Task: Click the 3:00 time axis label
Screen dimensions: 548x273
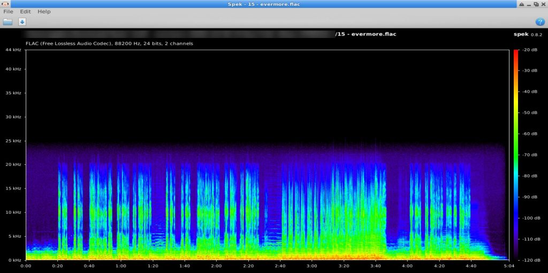Action: 312,266
